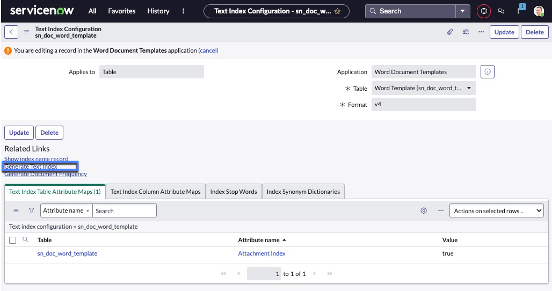Click the orange warning info icon

tap(8, 50)
